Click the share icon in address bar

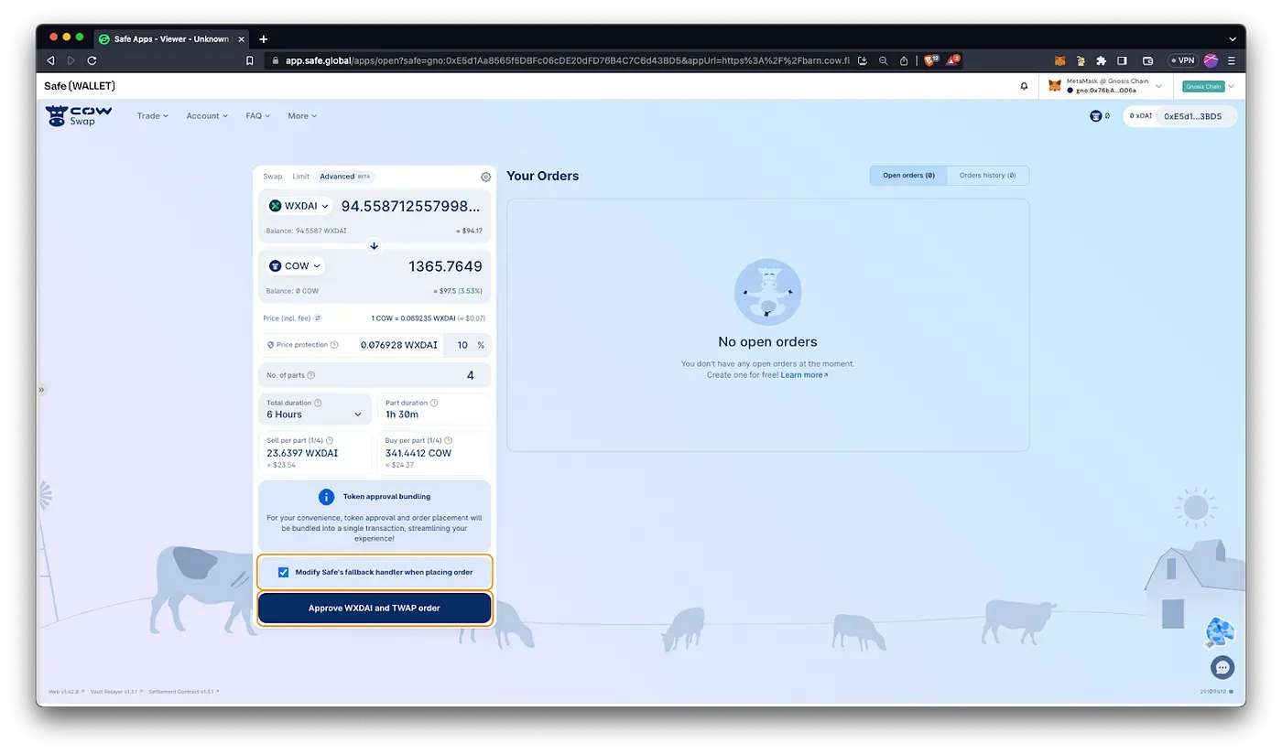904,60
